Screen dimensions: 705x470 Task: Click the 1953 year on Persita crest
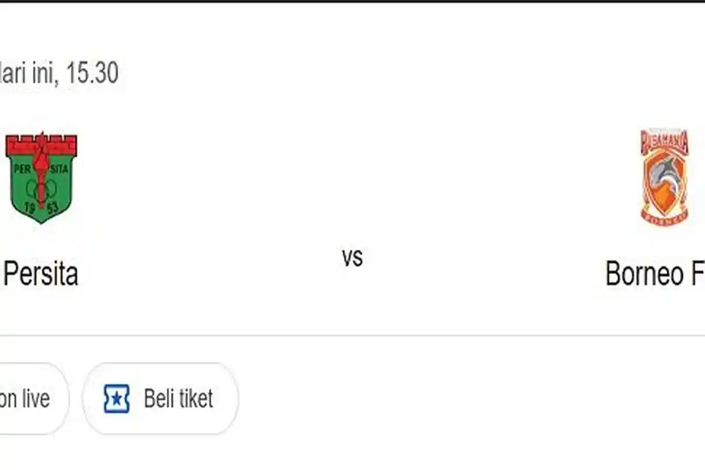point(41,207)
